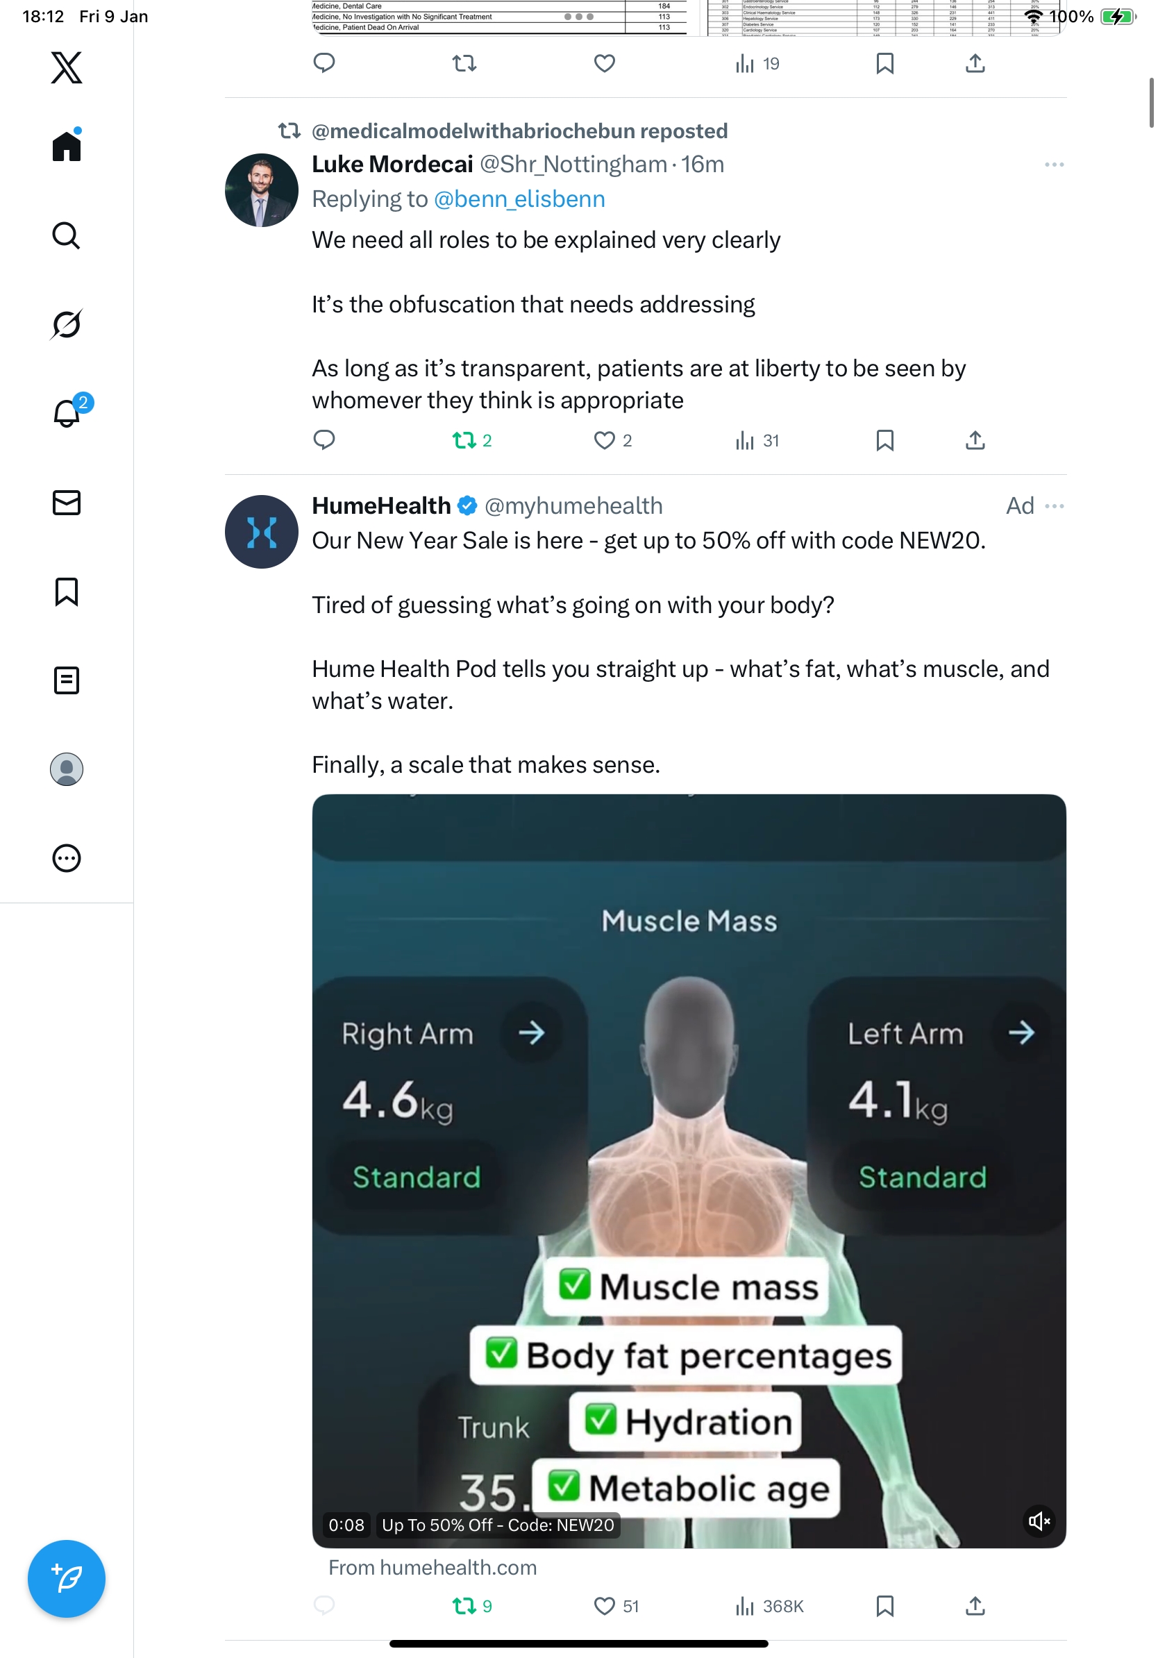Open Grok from the sidebar
The height and width of the screenshot is (1658, 1158).
tap(67, 324)
